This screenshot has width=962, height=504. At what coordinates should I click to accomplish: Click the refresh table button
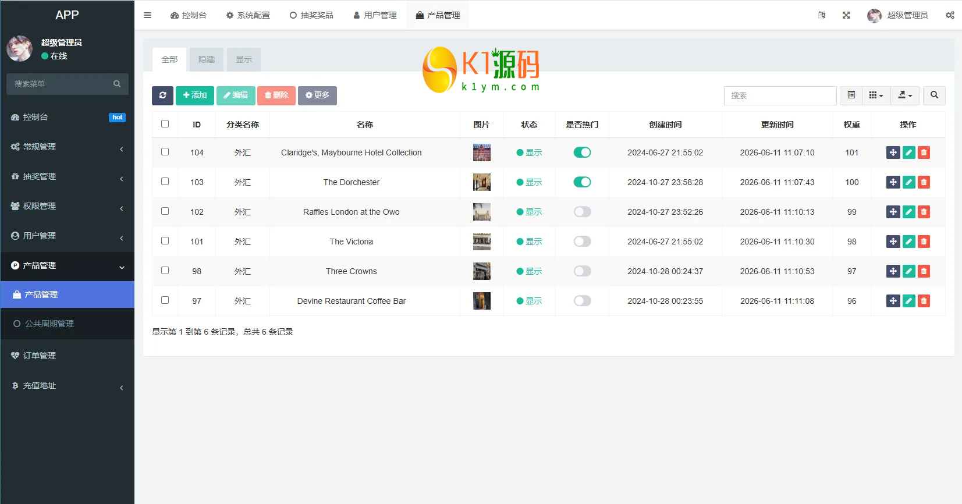(163, 95)
